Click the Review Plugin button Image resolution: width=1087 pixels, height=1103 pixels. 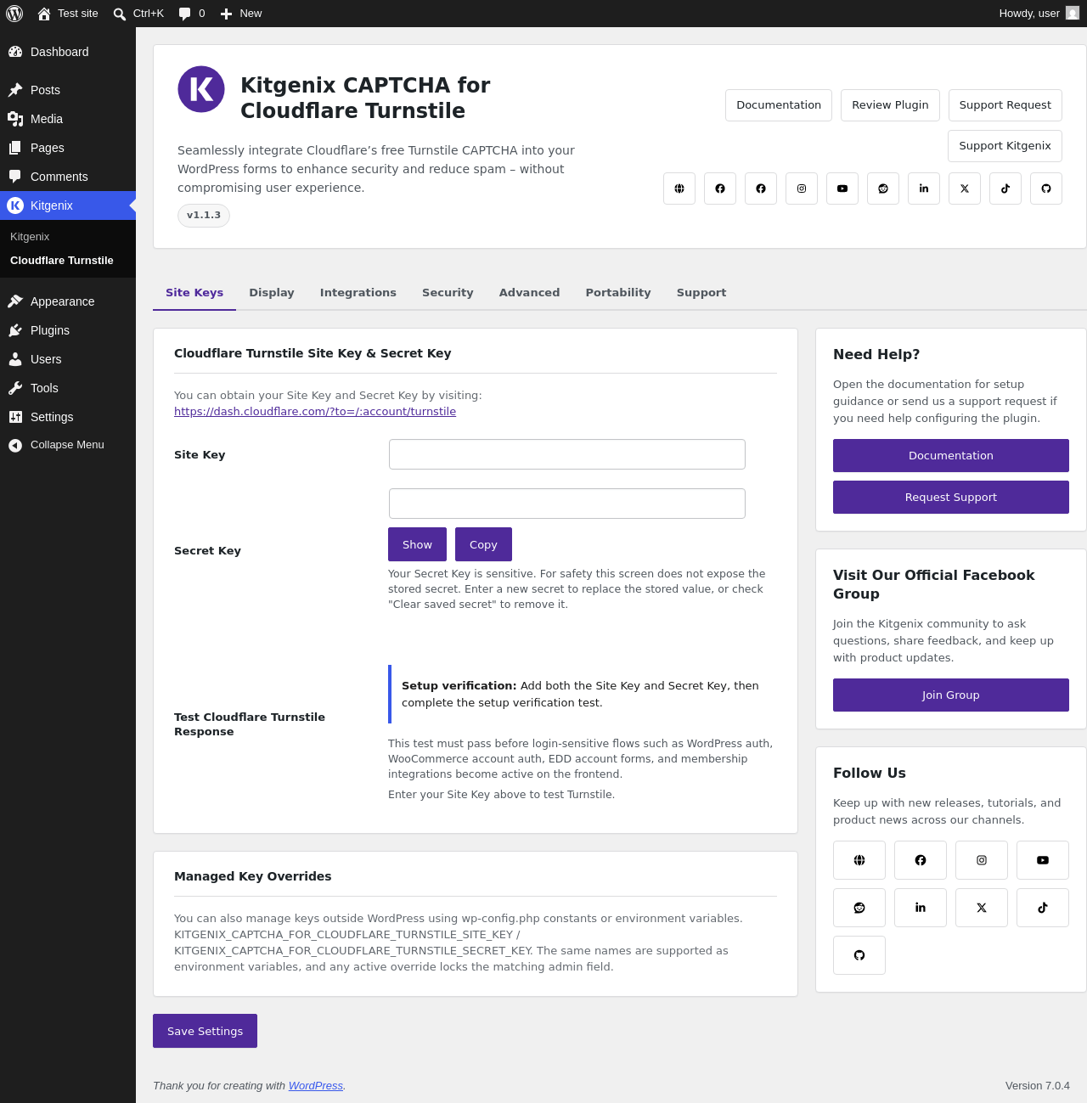pos(890,105)
